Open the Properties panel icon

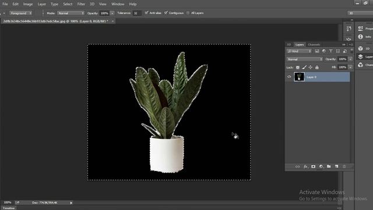361,29
